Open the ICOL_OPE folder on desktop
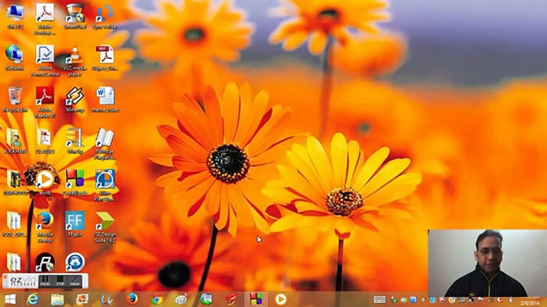The image size is (547, 307). [x=15, y=224]
